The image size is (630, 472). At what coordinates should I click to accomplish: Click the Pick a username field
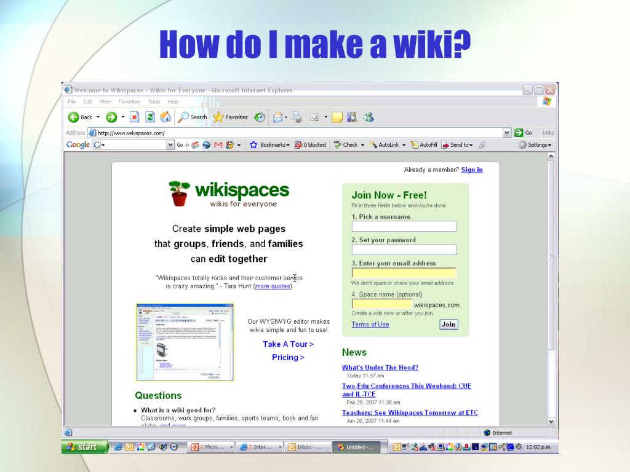pos(404,226)
